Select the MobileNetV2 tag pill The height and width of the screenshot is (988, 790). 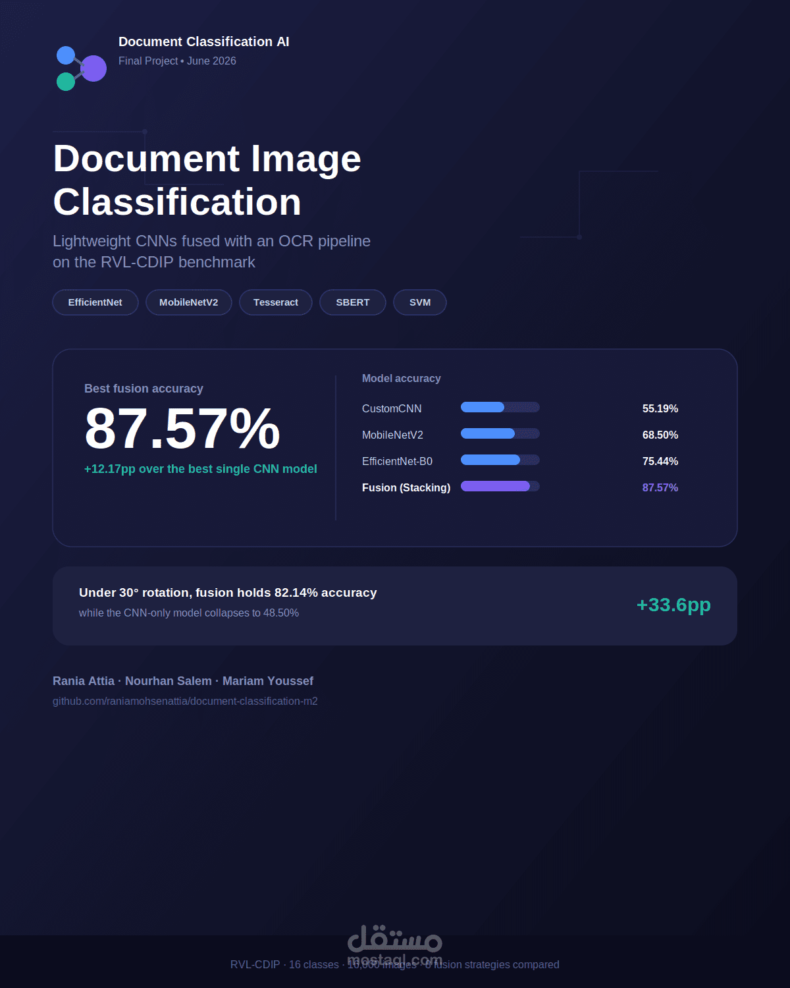click(189, 302)
